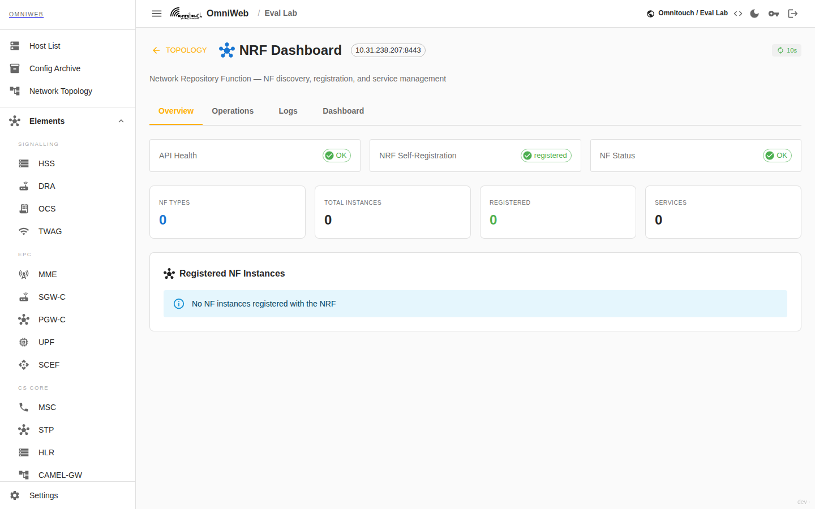Click the key credentials icon
This screenshot has width=815, height=509.
coord(774,14)
